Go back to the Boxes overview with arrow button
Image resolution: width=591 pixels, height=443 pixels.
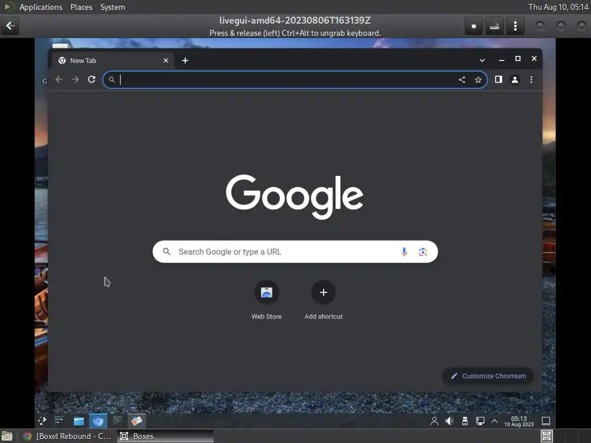pyautogui.click(x=10, y=25)
